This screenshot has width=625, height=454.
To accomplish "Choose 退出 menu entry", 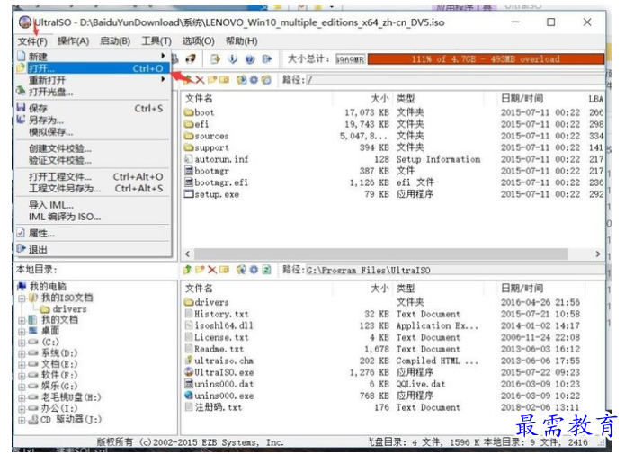I will point(94,250).
